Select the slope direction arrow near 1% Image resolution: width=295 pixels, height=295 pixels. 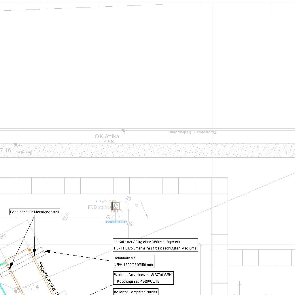click(x=144, y=209)
